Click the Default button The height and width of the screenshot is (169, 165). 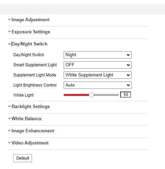pyautogui.click(x=23, y=158)
